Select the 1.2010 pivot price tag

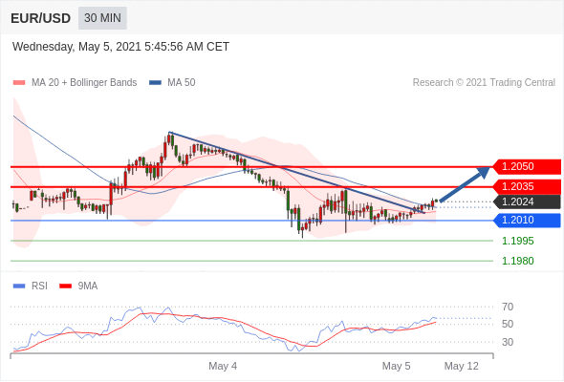[x=527, y=220]
